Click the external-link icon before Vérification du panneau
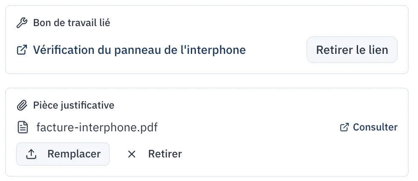 coord(22,50)
